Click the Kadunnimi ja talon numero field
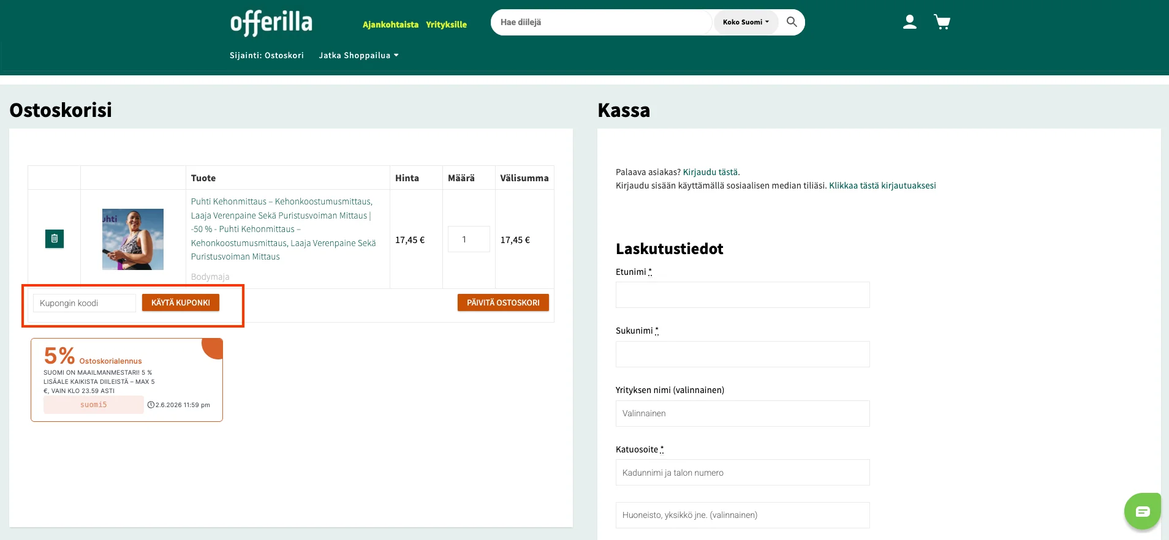The height and width of the screenshot is (540, 1169). 743,473
